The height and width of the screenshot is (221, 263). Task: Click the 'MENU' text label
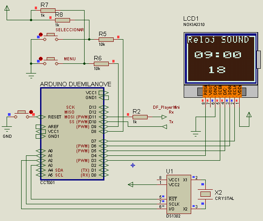point(70,59)
